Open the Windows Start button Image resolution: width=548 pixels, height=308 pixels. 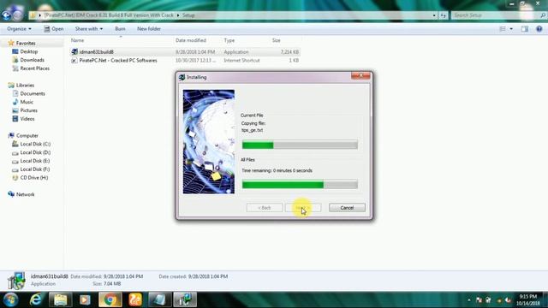10,299
